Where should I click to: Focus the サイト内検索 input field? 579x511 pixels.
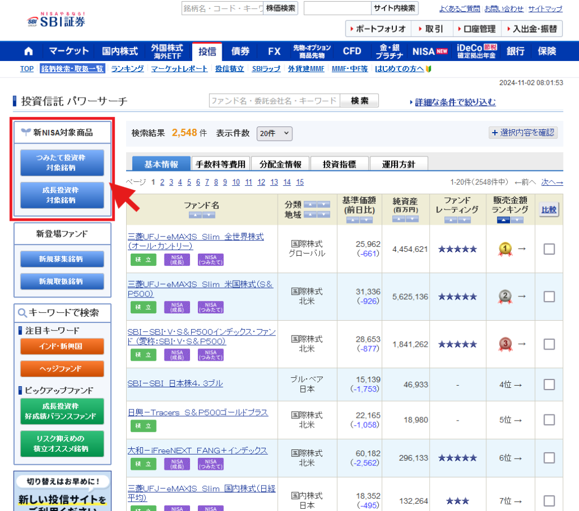337,8
